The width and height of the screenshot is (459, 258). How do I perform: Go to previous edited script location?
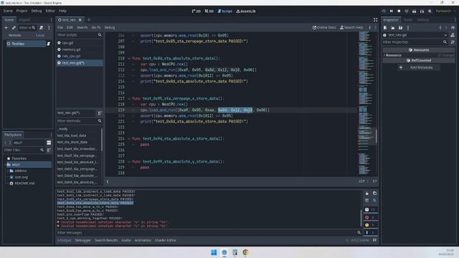click(x=370, y=27)
